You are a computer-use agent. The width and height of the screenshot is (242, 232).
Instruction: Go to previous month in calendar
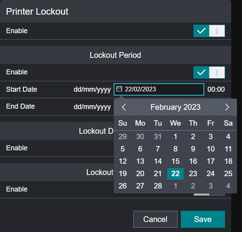click(124, 107)
